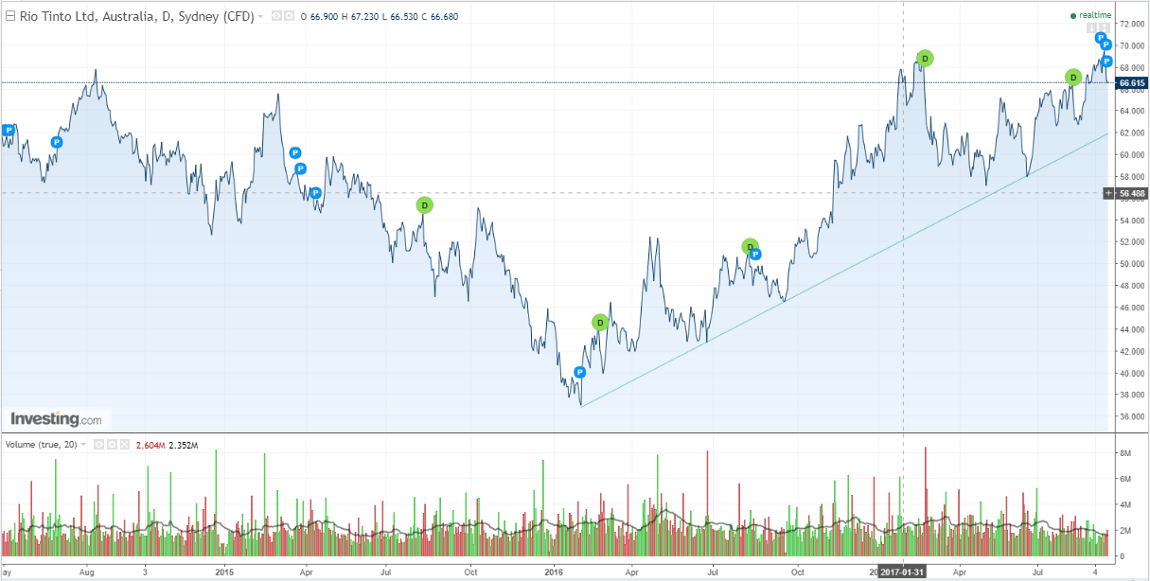
Task: Collapse the Rio Tinto legend box icon
Action: (x=10, y=16)
